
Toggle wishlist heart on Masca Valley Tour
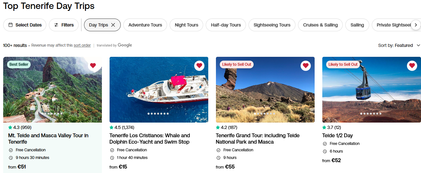(x=93, y=66)
